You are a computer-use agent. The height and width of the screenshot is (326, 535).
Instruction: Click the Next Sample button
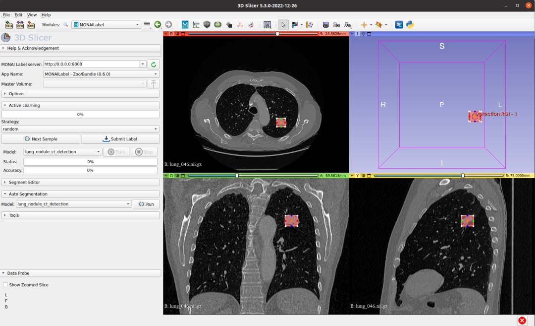41,139
